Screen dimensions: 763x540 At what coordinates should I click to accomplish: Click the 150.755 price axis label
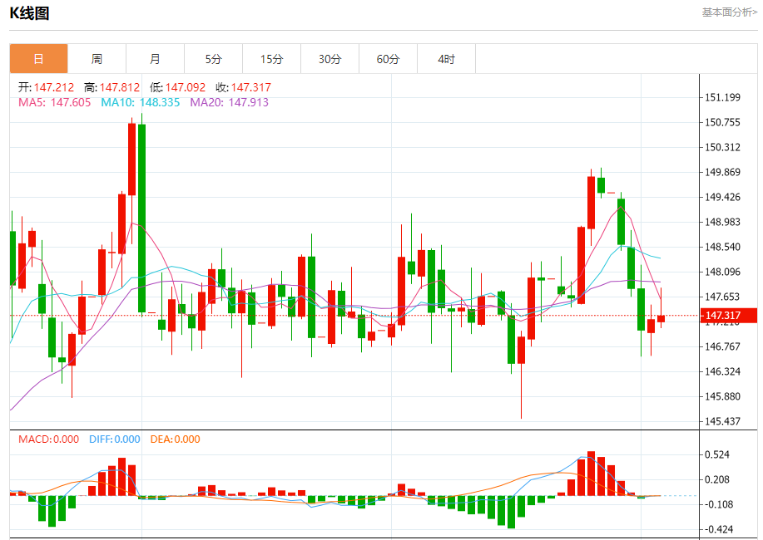coord(722,122)
